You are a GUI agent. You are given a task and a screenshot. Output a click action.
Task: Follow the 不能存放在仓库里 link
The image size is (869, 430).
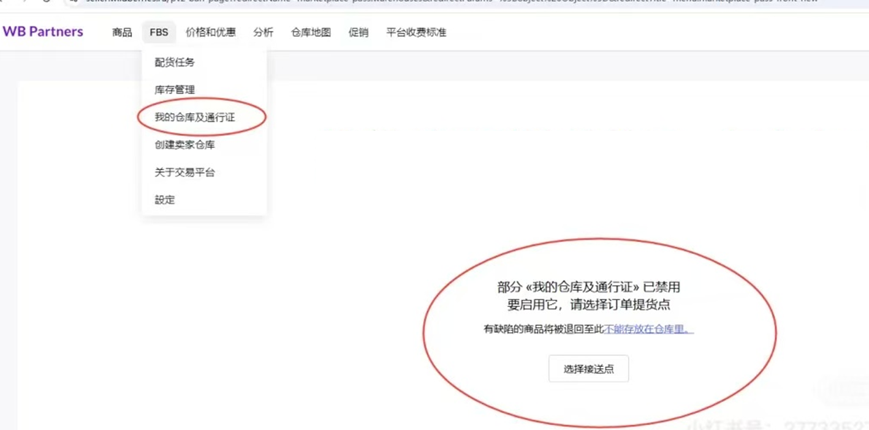coord(648,329)
